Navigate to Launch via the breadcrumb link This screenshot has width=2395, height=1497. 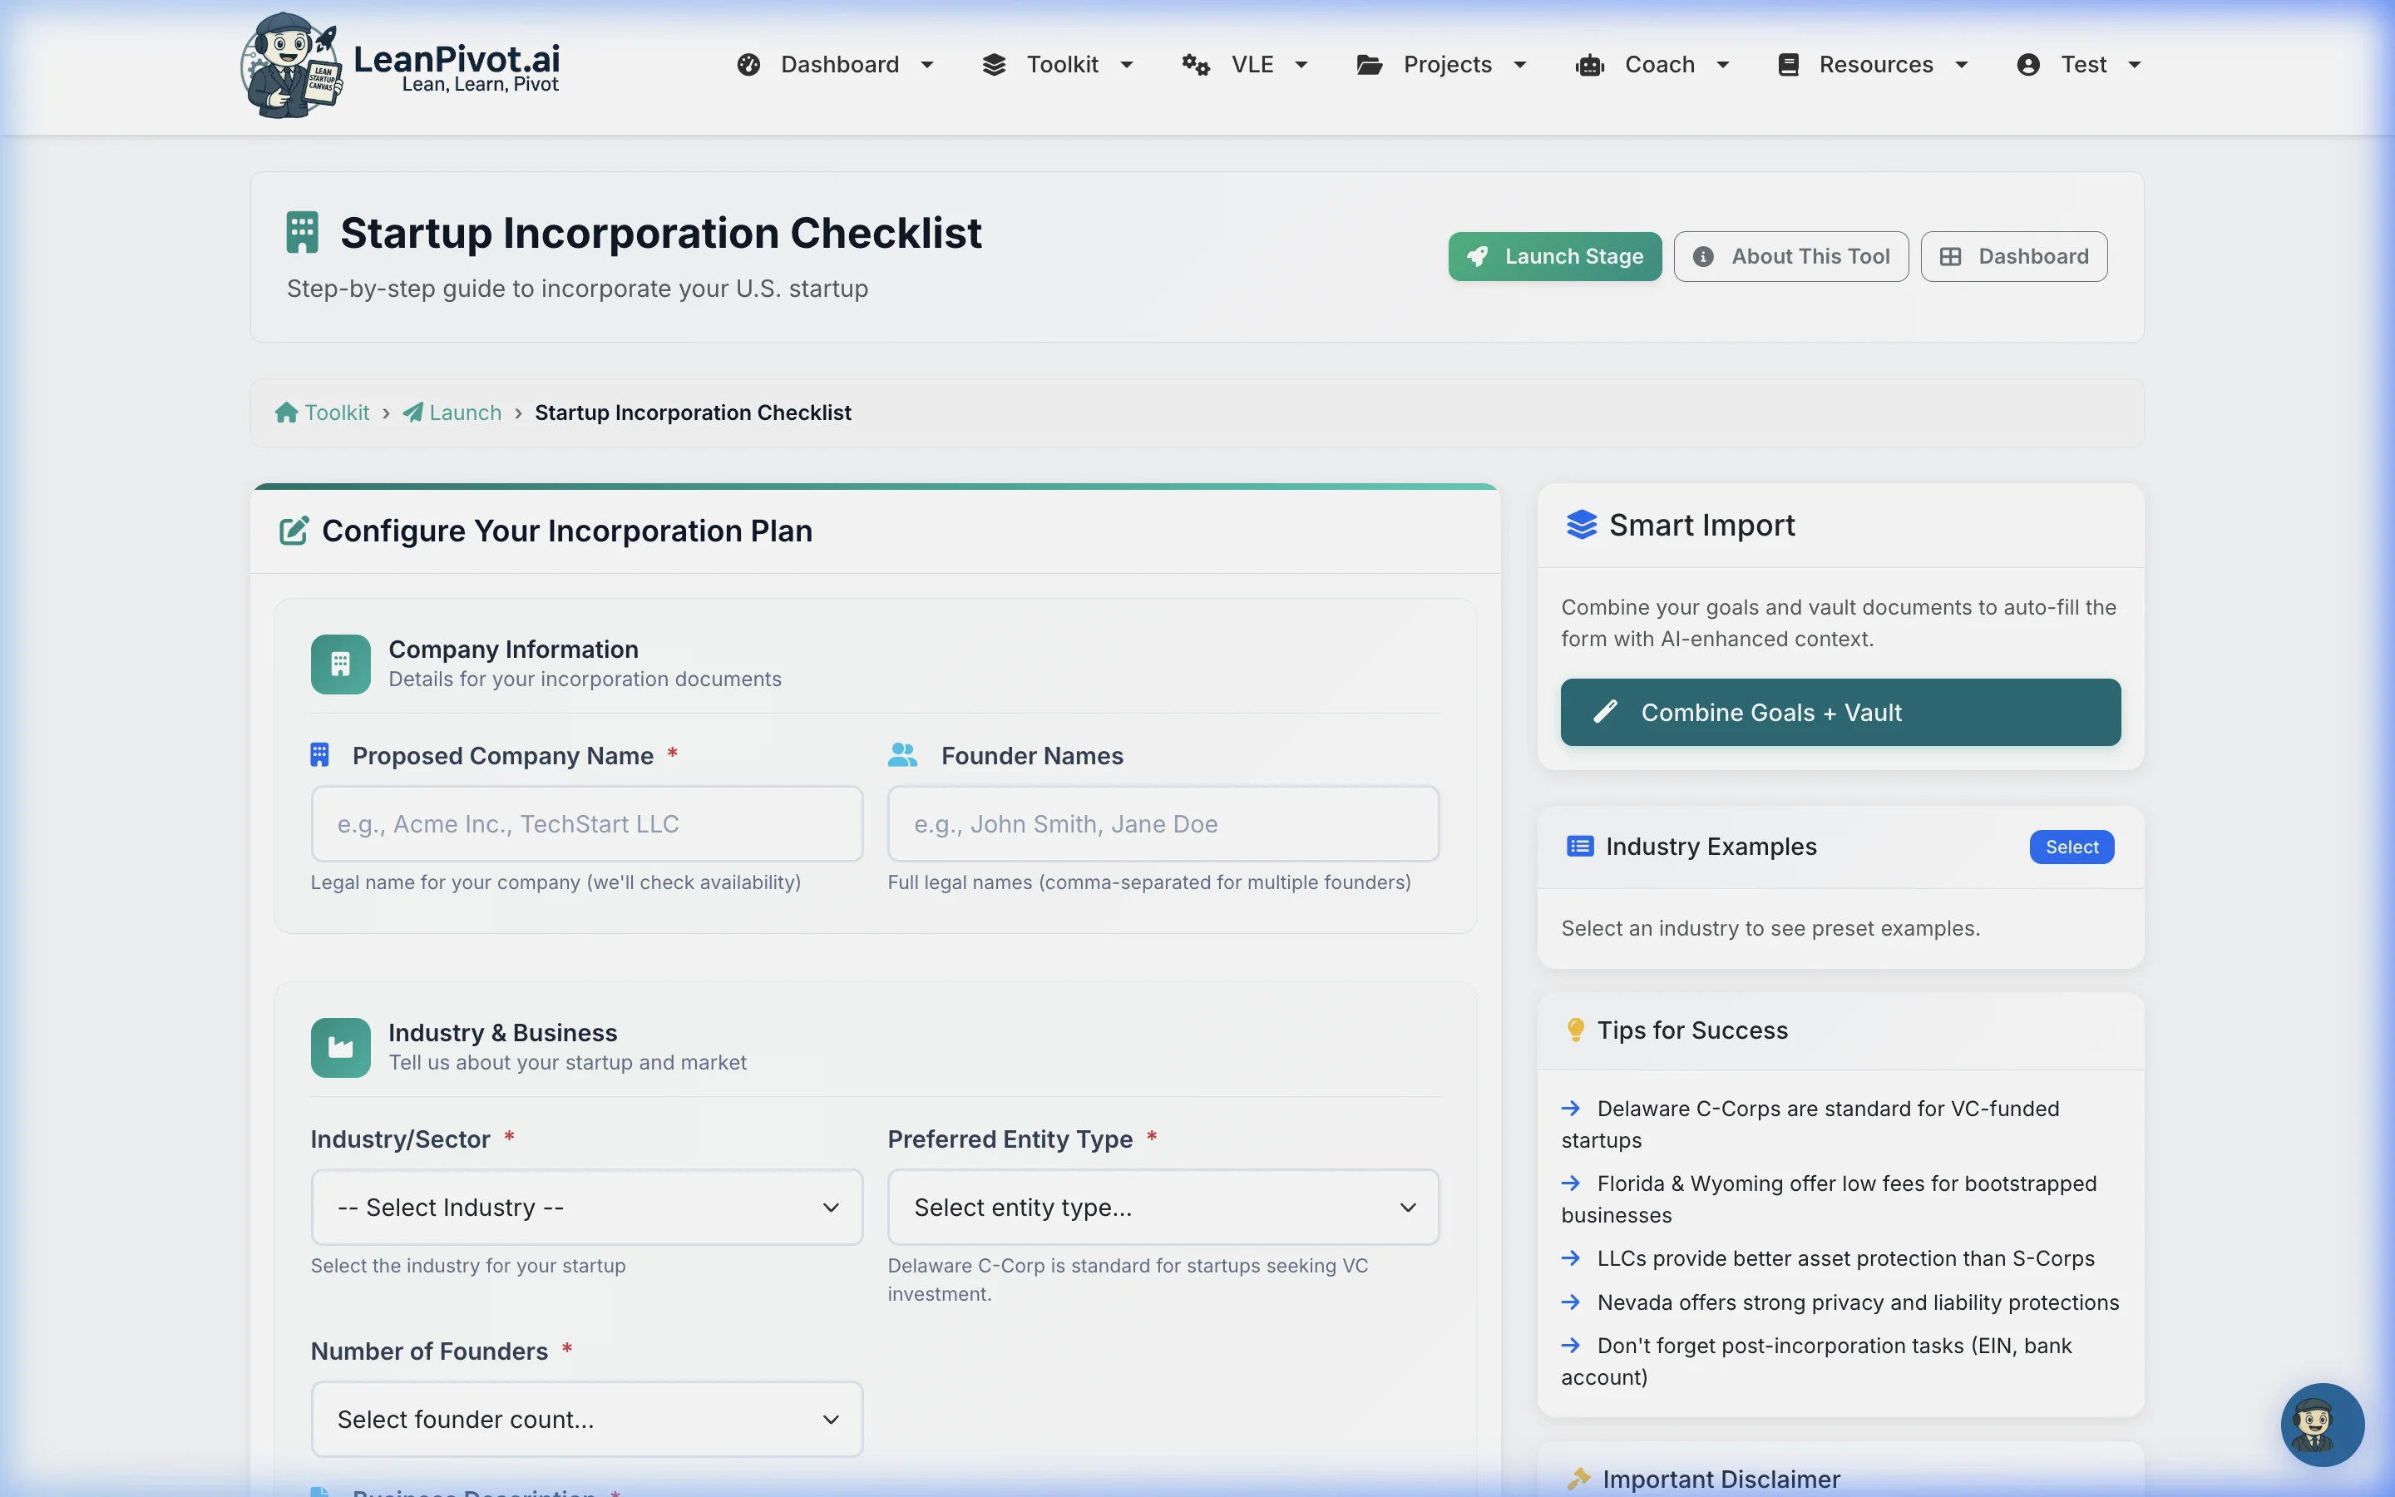pyautogui.click(x=464, y=412)
